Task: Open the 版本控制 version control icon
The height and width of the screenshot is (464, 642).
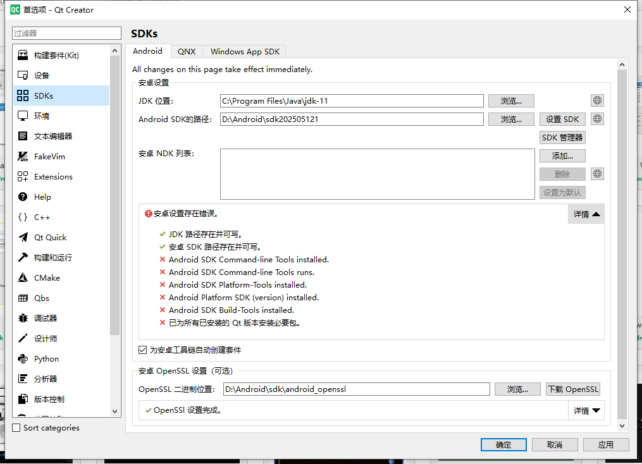Action: [x=23, y=399]
